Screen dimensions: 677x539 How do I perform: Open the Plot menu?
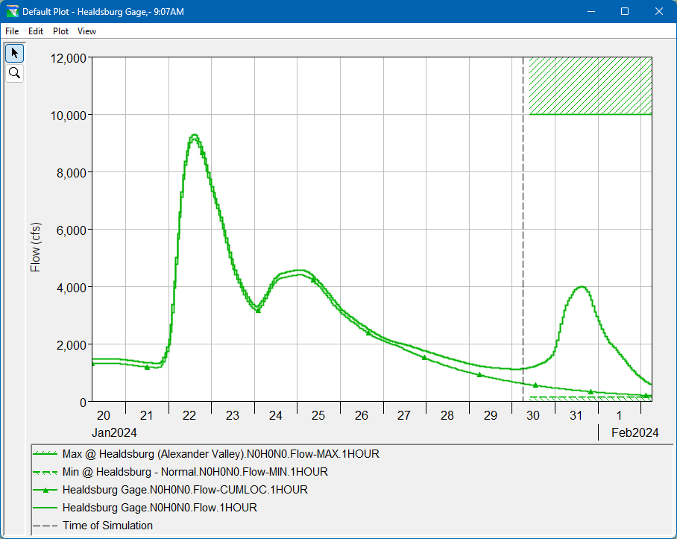61,31
